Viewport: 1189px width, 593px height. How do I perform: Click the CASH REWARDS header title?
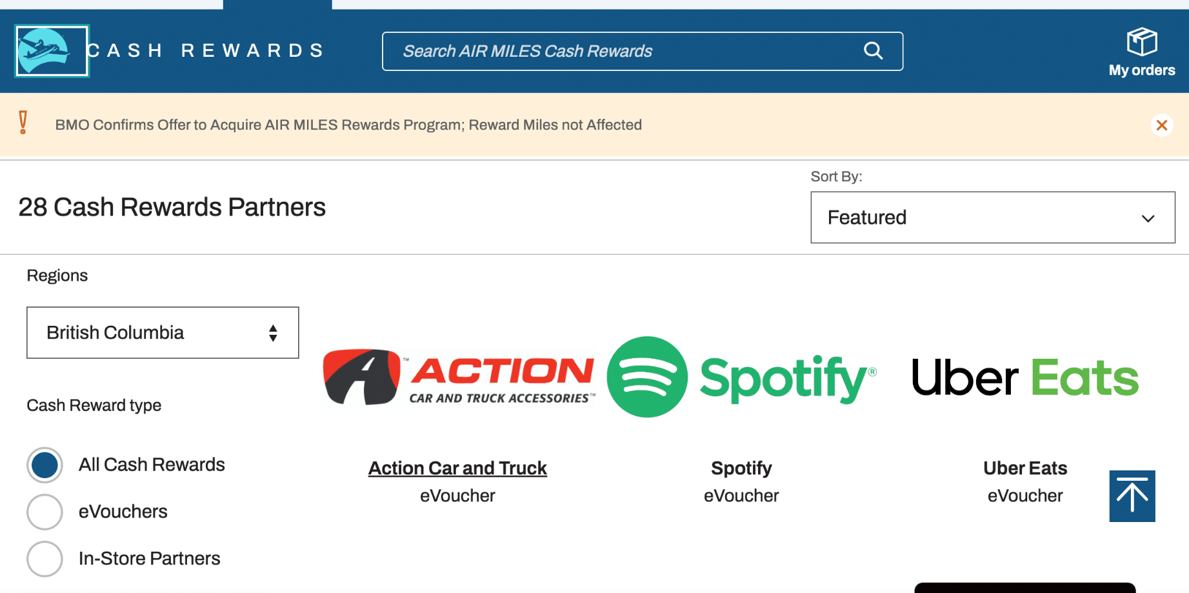tap(205, 51)
